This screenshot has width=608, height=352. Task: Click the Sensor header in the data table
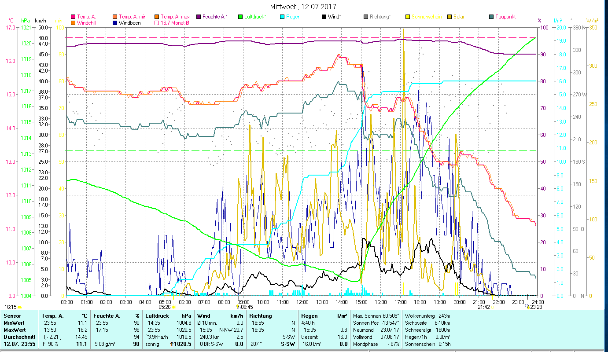[11, 315]
